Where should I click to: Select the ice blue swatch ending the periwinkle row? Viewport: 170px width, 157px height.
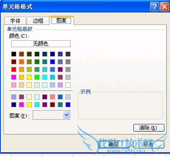coord(68,97)
